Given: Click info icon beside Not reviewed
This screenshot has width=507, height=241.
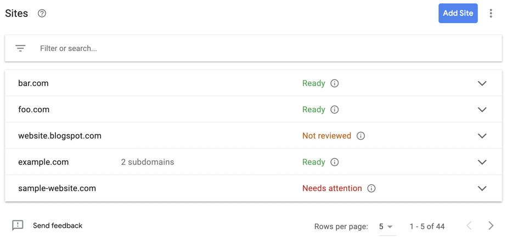Looking at the screenshot, I should (x=360, y=136).
